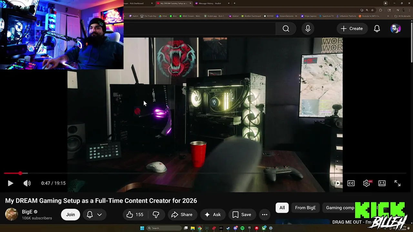Open the Drive bookmark
Viewport: 413px width, 232px height.
tap(163, 16)
